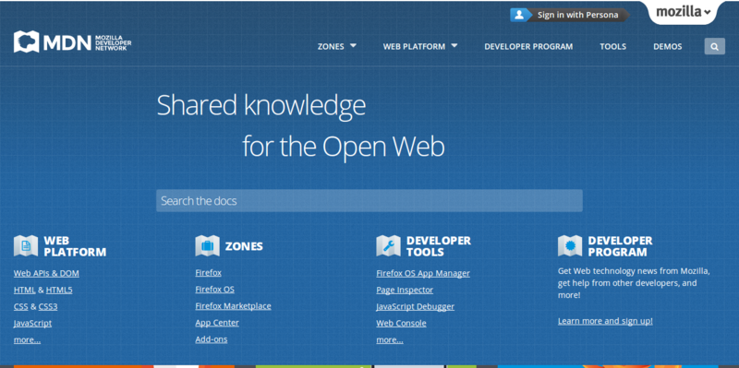Open more... under Web Platform

27,339
